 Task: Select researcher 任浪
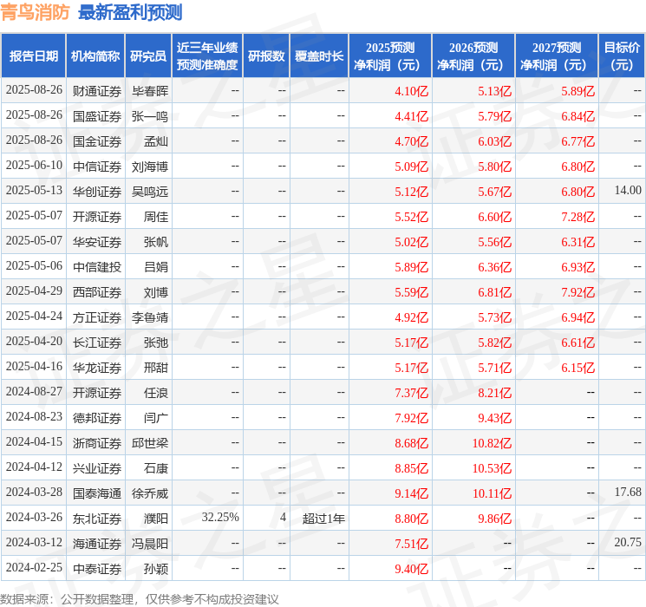pos(156,393)
